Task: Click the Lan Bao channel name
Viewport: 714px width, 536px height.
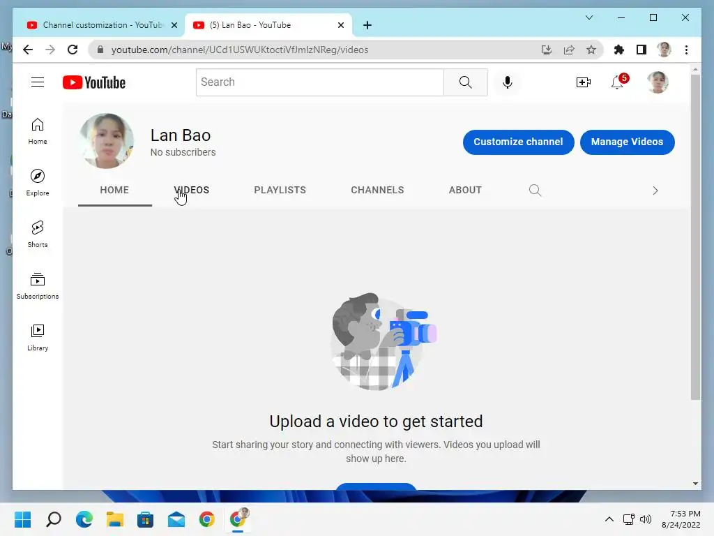Action: 181,135
